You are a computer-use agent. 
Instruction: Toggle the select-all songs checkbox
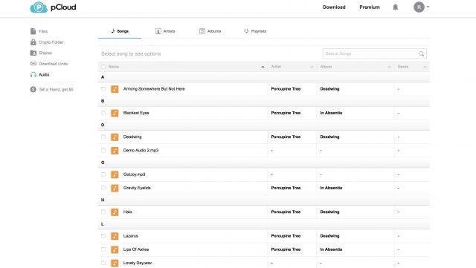[103, 67]
